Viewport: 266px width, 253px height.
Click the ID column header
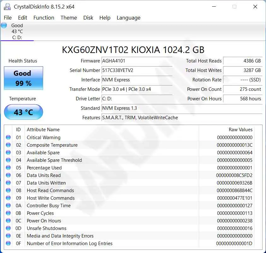tap(19, 130)
